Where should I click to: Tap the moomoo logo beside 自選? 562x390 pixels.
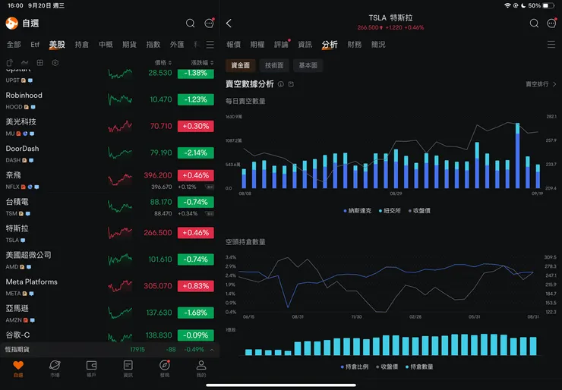(x=12, y=24)
